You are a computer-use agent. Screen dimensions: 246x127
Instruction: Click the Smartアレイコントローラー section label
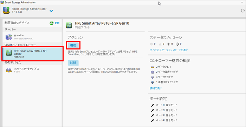(x=20, y=45)
